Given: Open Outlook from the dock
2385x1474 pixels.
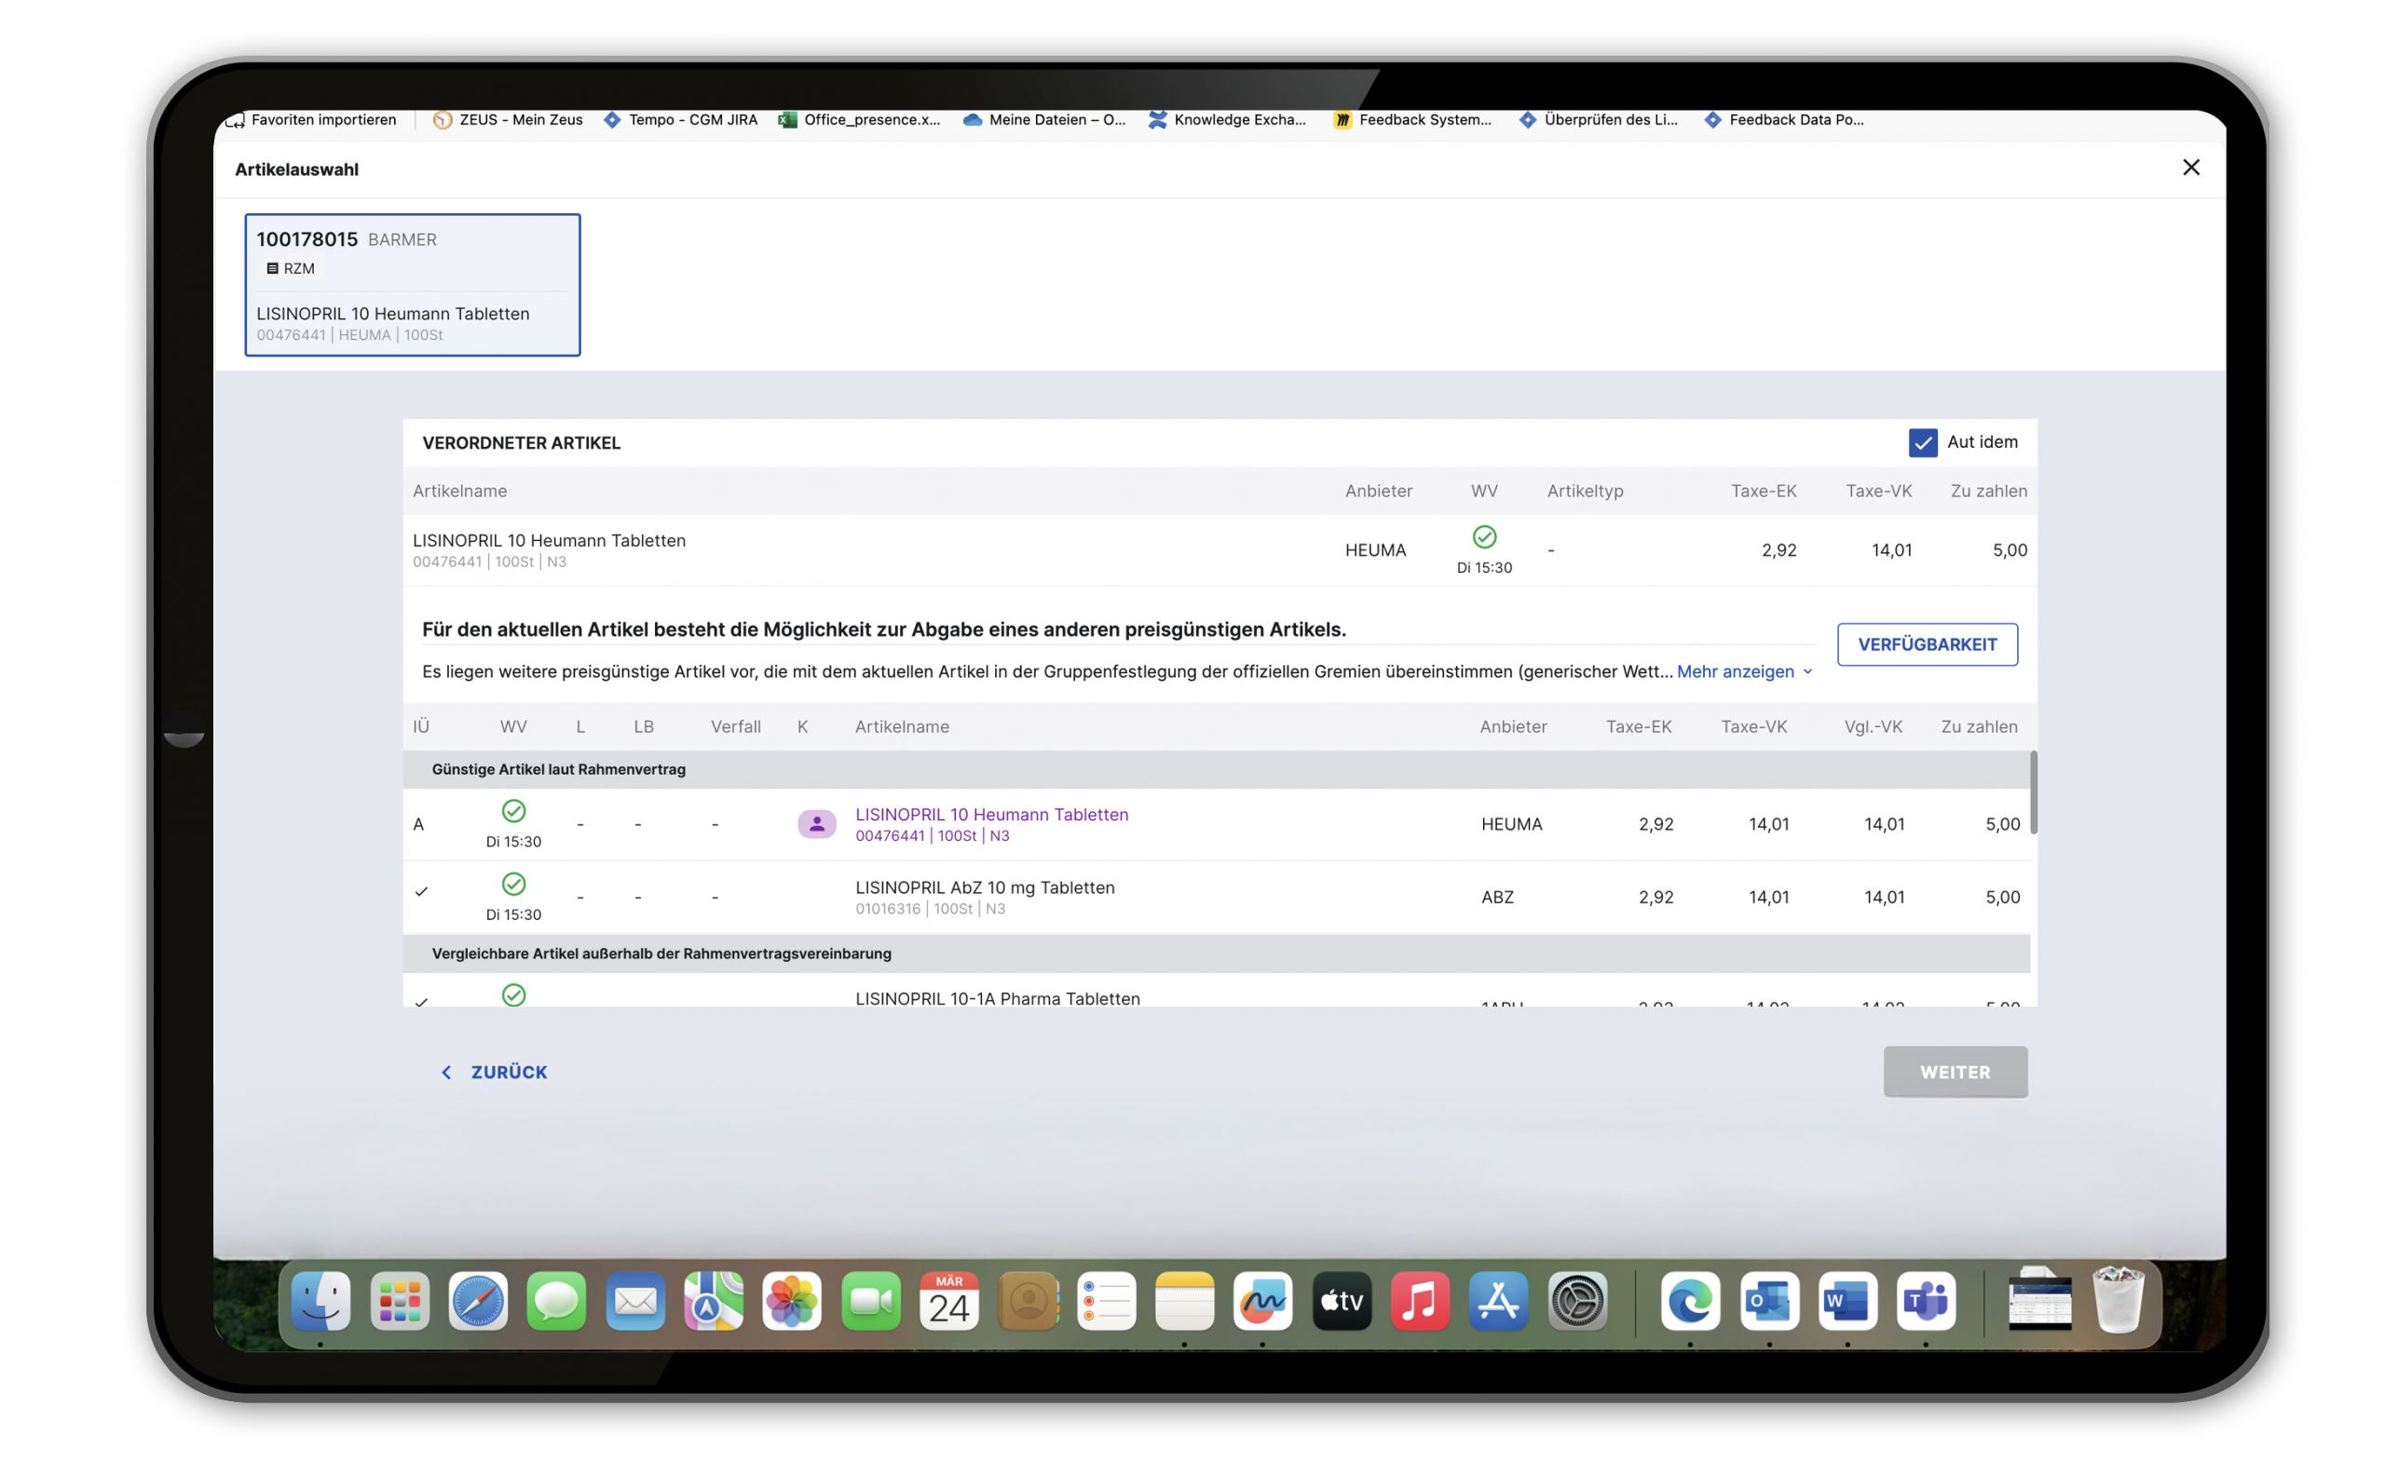Looking at the screenshot, I should pos(1768,1302).
